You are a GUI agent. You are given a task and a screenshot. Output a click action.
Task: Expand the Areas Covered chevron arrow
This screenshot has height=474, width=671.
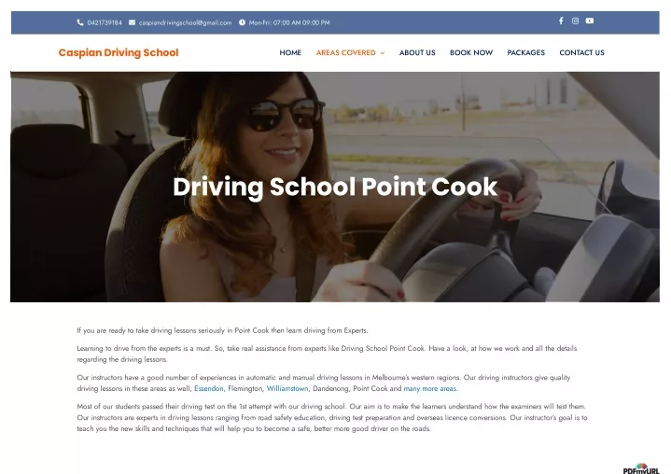383,53
